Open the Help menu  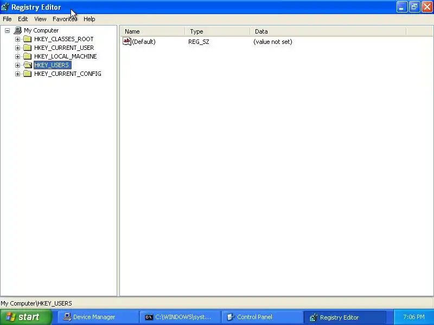89,19
